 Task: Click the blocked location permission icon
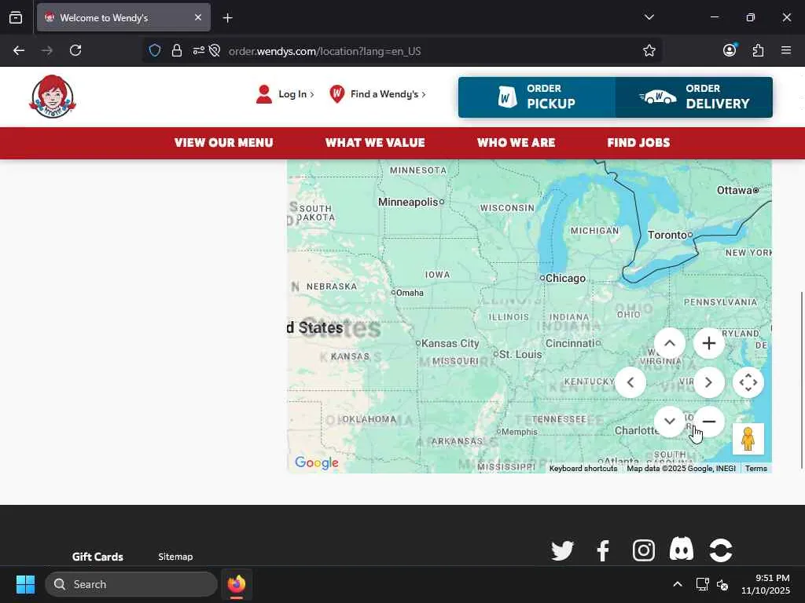[x=215, y=51]
